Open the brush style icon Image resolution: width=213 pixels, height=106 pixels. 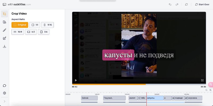click(x=5, y=30)
